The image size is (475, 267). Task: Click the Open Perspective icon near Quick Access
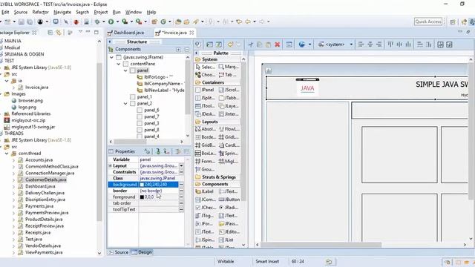[x=453, y=22]
